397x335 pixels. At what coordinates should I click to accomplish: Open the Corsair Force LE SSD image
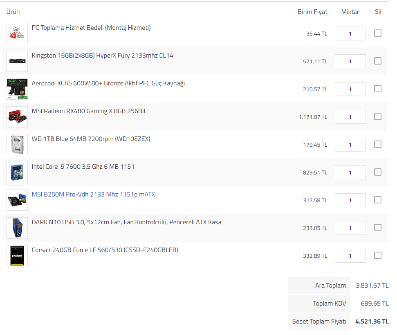[x=17, y=256]
